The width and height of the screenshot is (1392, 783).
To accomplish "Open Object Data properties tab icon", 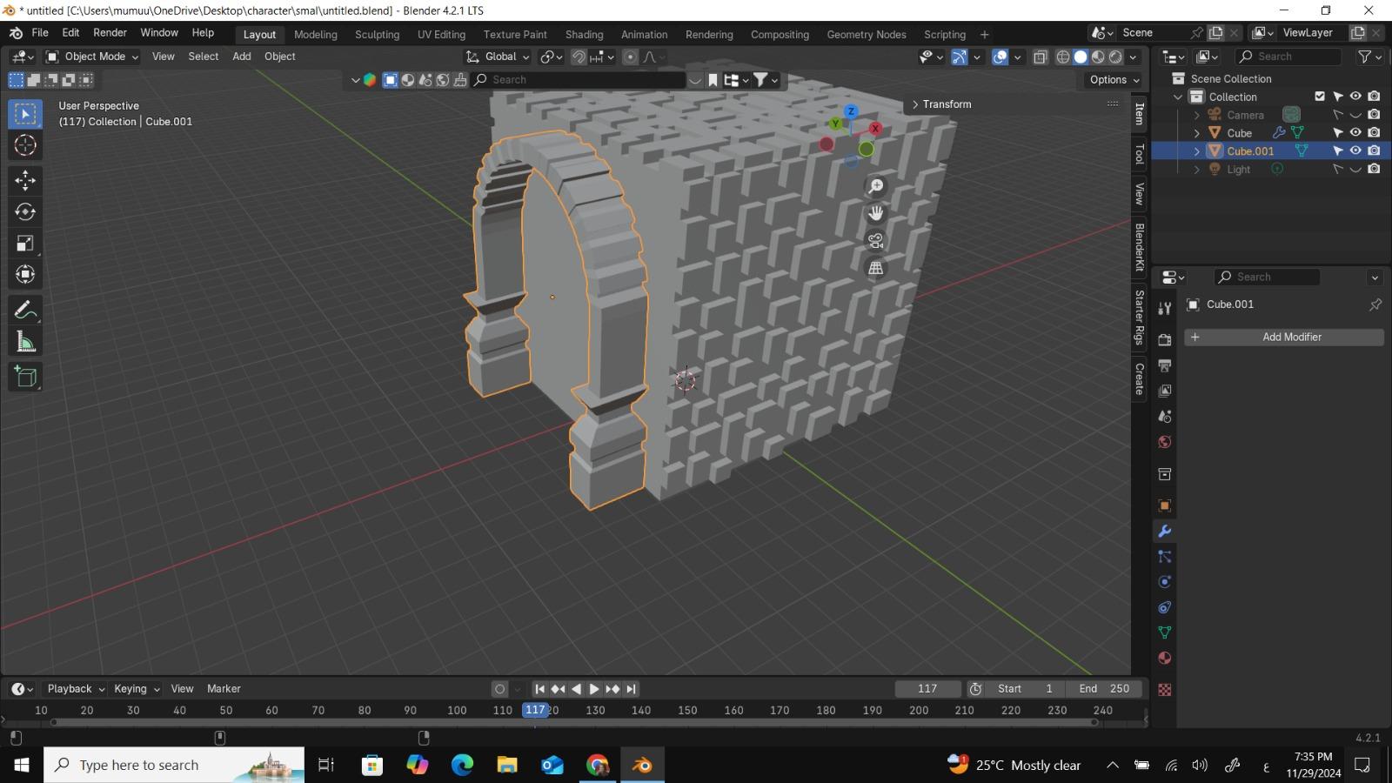I will click(1164, 632).
